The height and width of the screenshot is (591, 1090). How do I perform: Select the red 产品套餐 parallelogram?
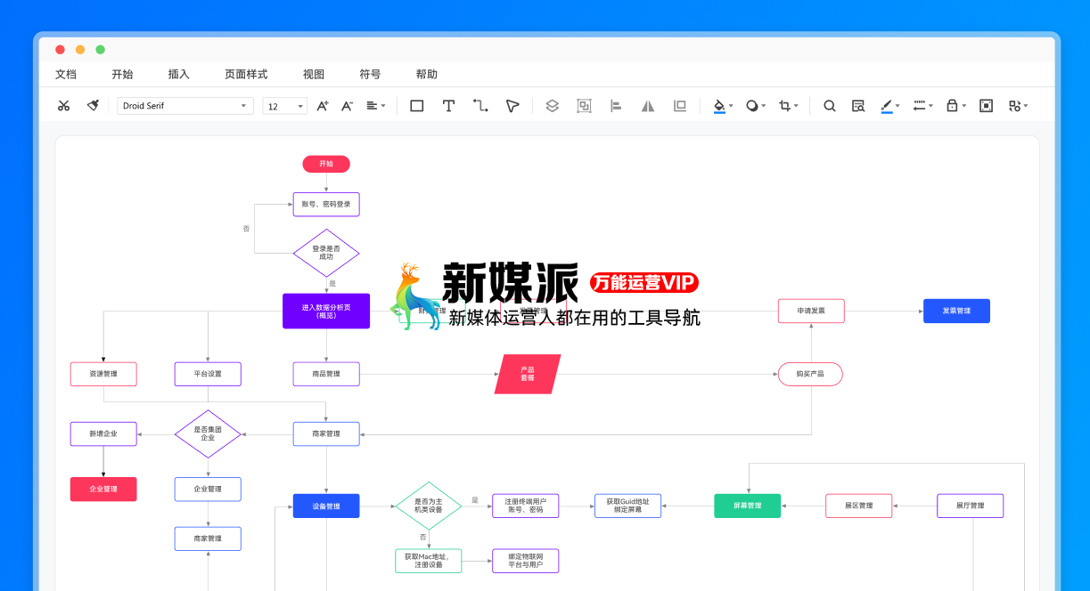tap(528, 374)
